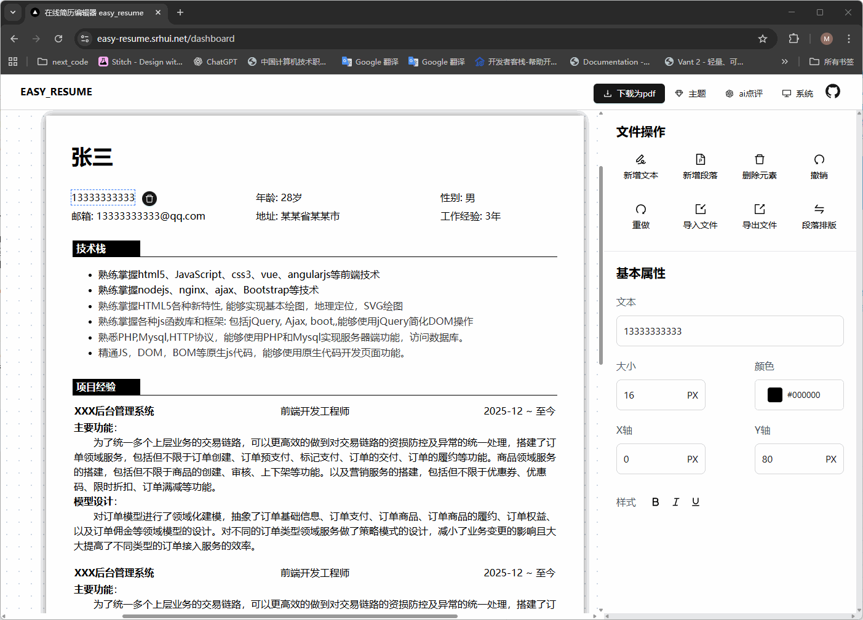Open the GitHub repository icon
This screenshot has width=863, height=620.
pyautogui.click(x=832, y=92)
